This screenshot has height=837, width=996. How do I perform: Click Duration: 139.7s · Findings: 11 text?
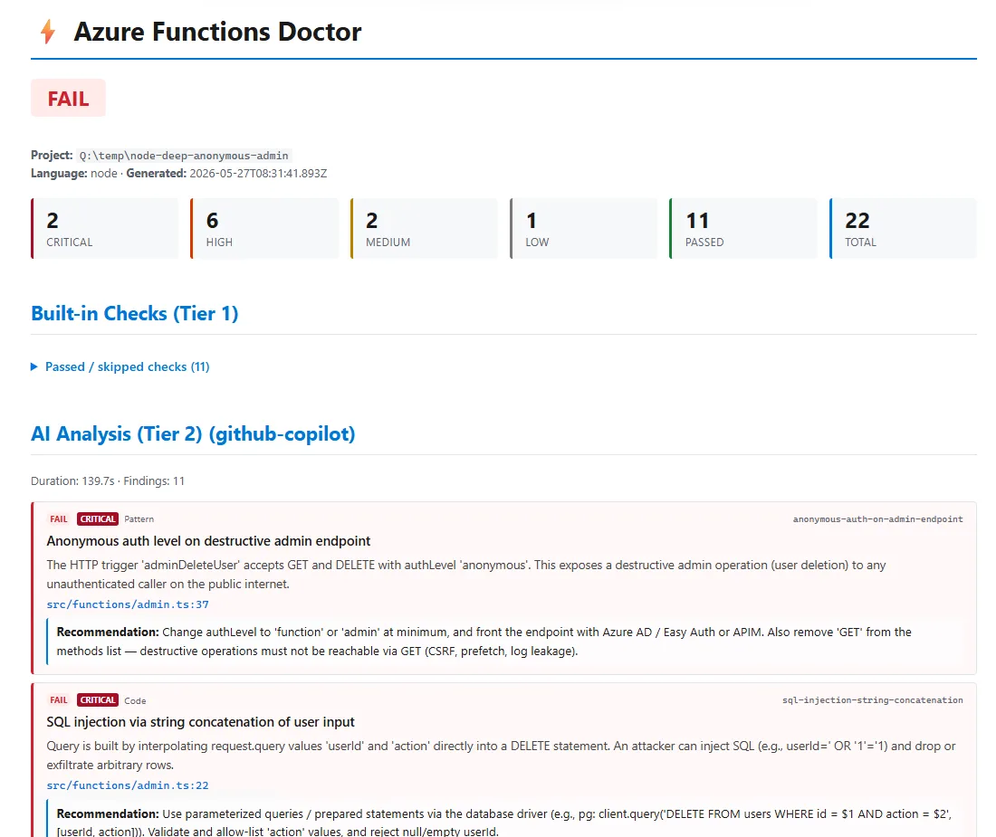click(x=108, y=481)
